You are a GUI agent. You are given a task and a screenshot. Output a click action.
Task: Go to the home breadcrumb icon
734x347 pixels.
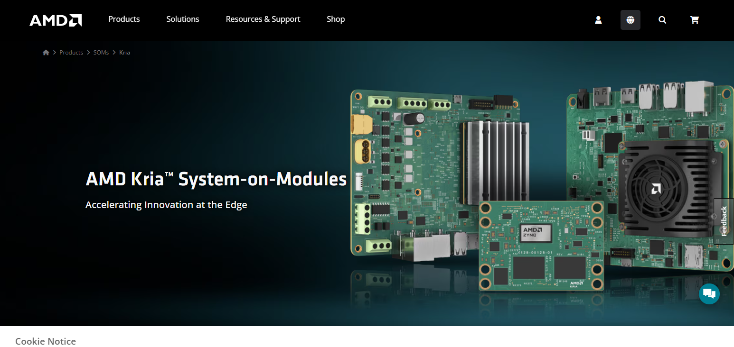46,53
